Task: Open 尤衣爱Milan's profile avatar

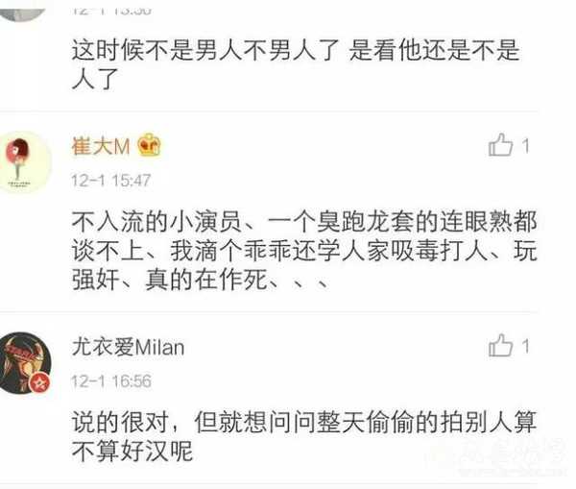Action: click(24, 363)
